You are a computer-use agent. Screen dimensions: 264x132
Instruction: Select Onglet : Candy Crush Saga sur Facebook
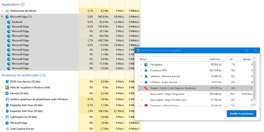pos(195,88)
